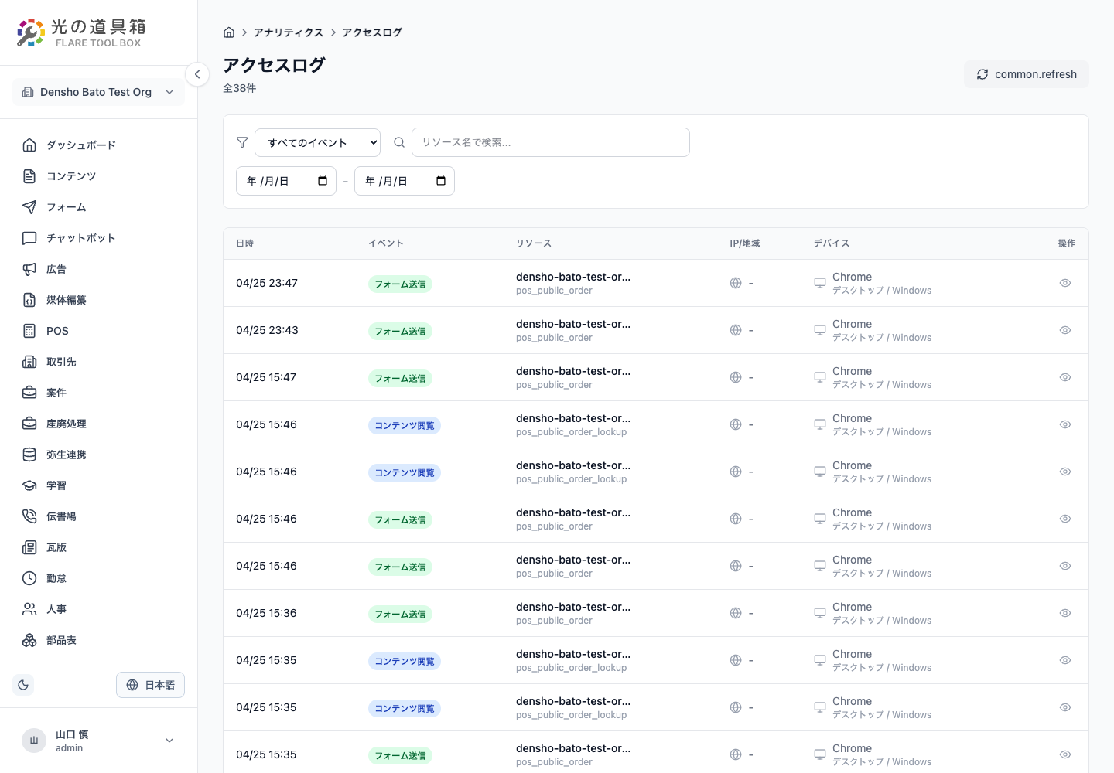Click the 取引先 building icon

(x=29, y=362)
